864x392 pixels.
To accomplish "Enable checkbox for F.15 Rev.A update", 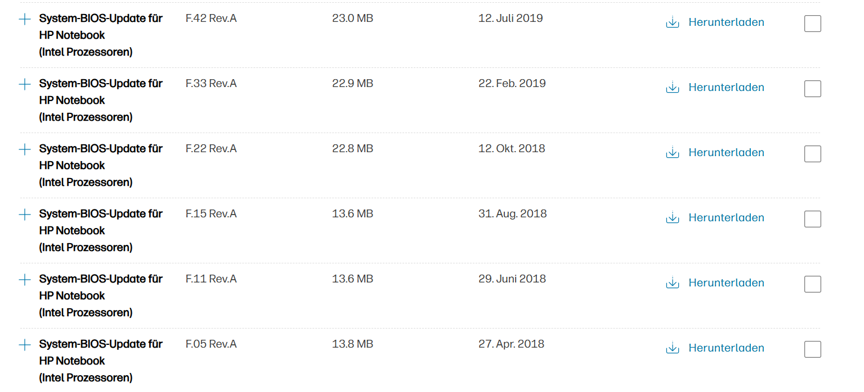I will pos(813,219).
